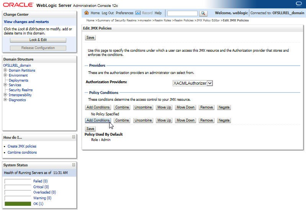The height and width of the screenshot is (210, 306).
Task: Click the lower Move Up button
Action: coord(164,120)
